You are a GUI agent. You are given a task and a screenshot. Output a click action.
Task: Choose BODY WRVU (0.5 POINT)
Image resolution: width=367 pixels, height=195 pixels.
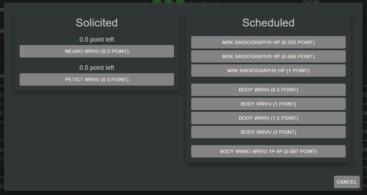click(268, 90)
